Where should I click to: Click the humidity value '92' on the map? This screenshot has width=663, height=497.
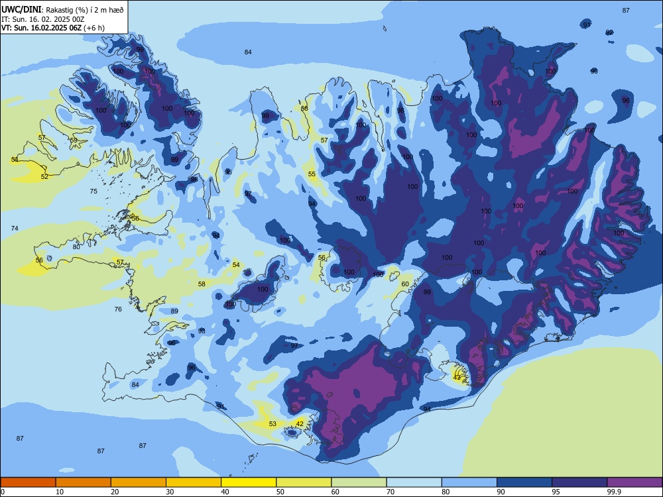tap(609, 32)
